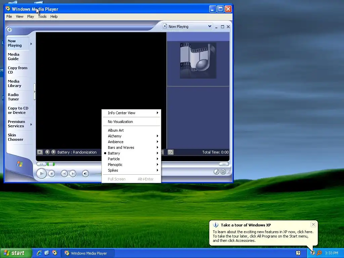Expand the Now Playing sidebar arrow
This screenshot has height=258, width=344.
pos(31,44)
